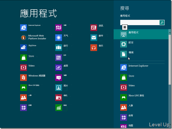The width and height of the screenshot is (172, 129).
Task: Open the messaging app with chat bubble icon
Action: [x=59, y=78]
